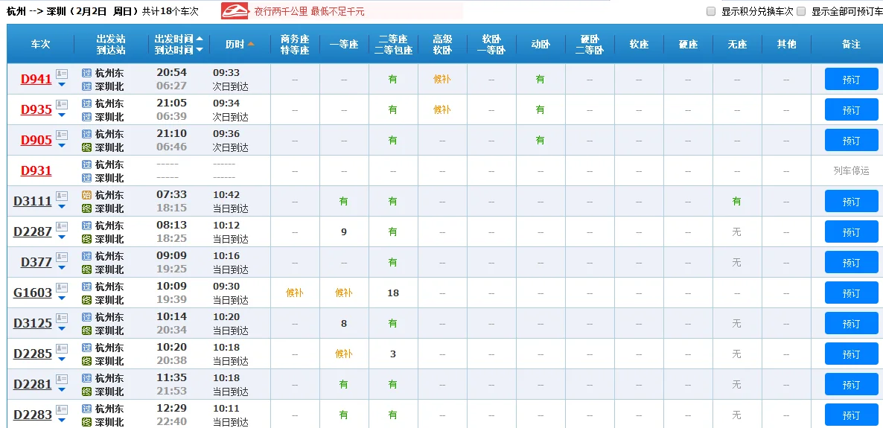Image resolution: width=883 pixels, height=428 pixels.
Task: Click the ID card icon beside G1603
Action: [61, 287]
